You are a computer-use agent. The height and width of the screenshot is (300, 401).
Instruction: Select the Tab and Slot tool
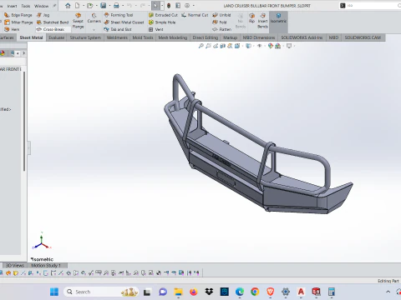pos(118,29)
